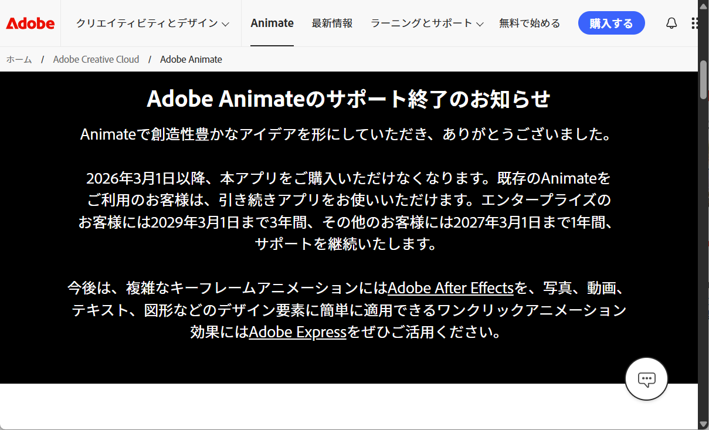
Task: Expand the chevron beside ラーニングとサポート
Action: [x=479, y=24]
